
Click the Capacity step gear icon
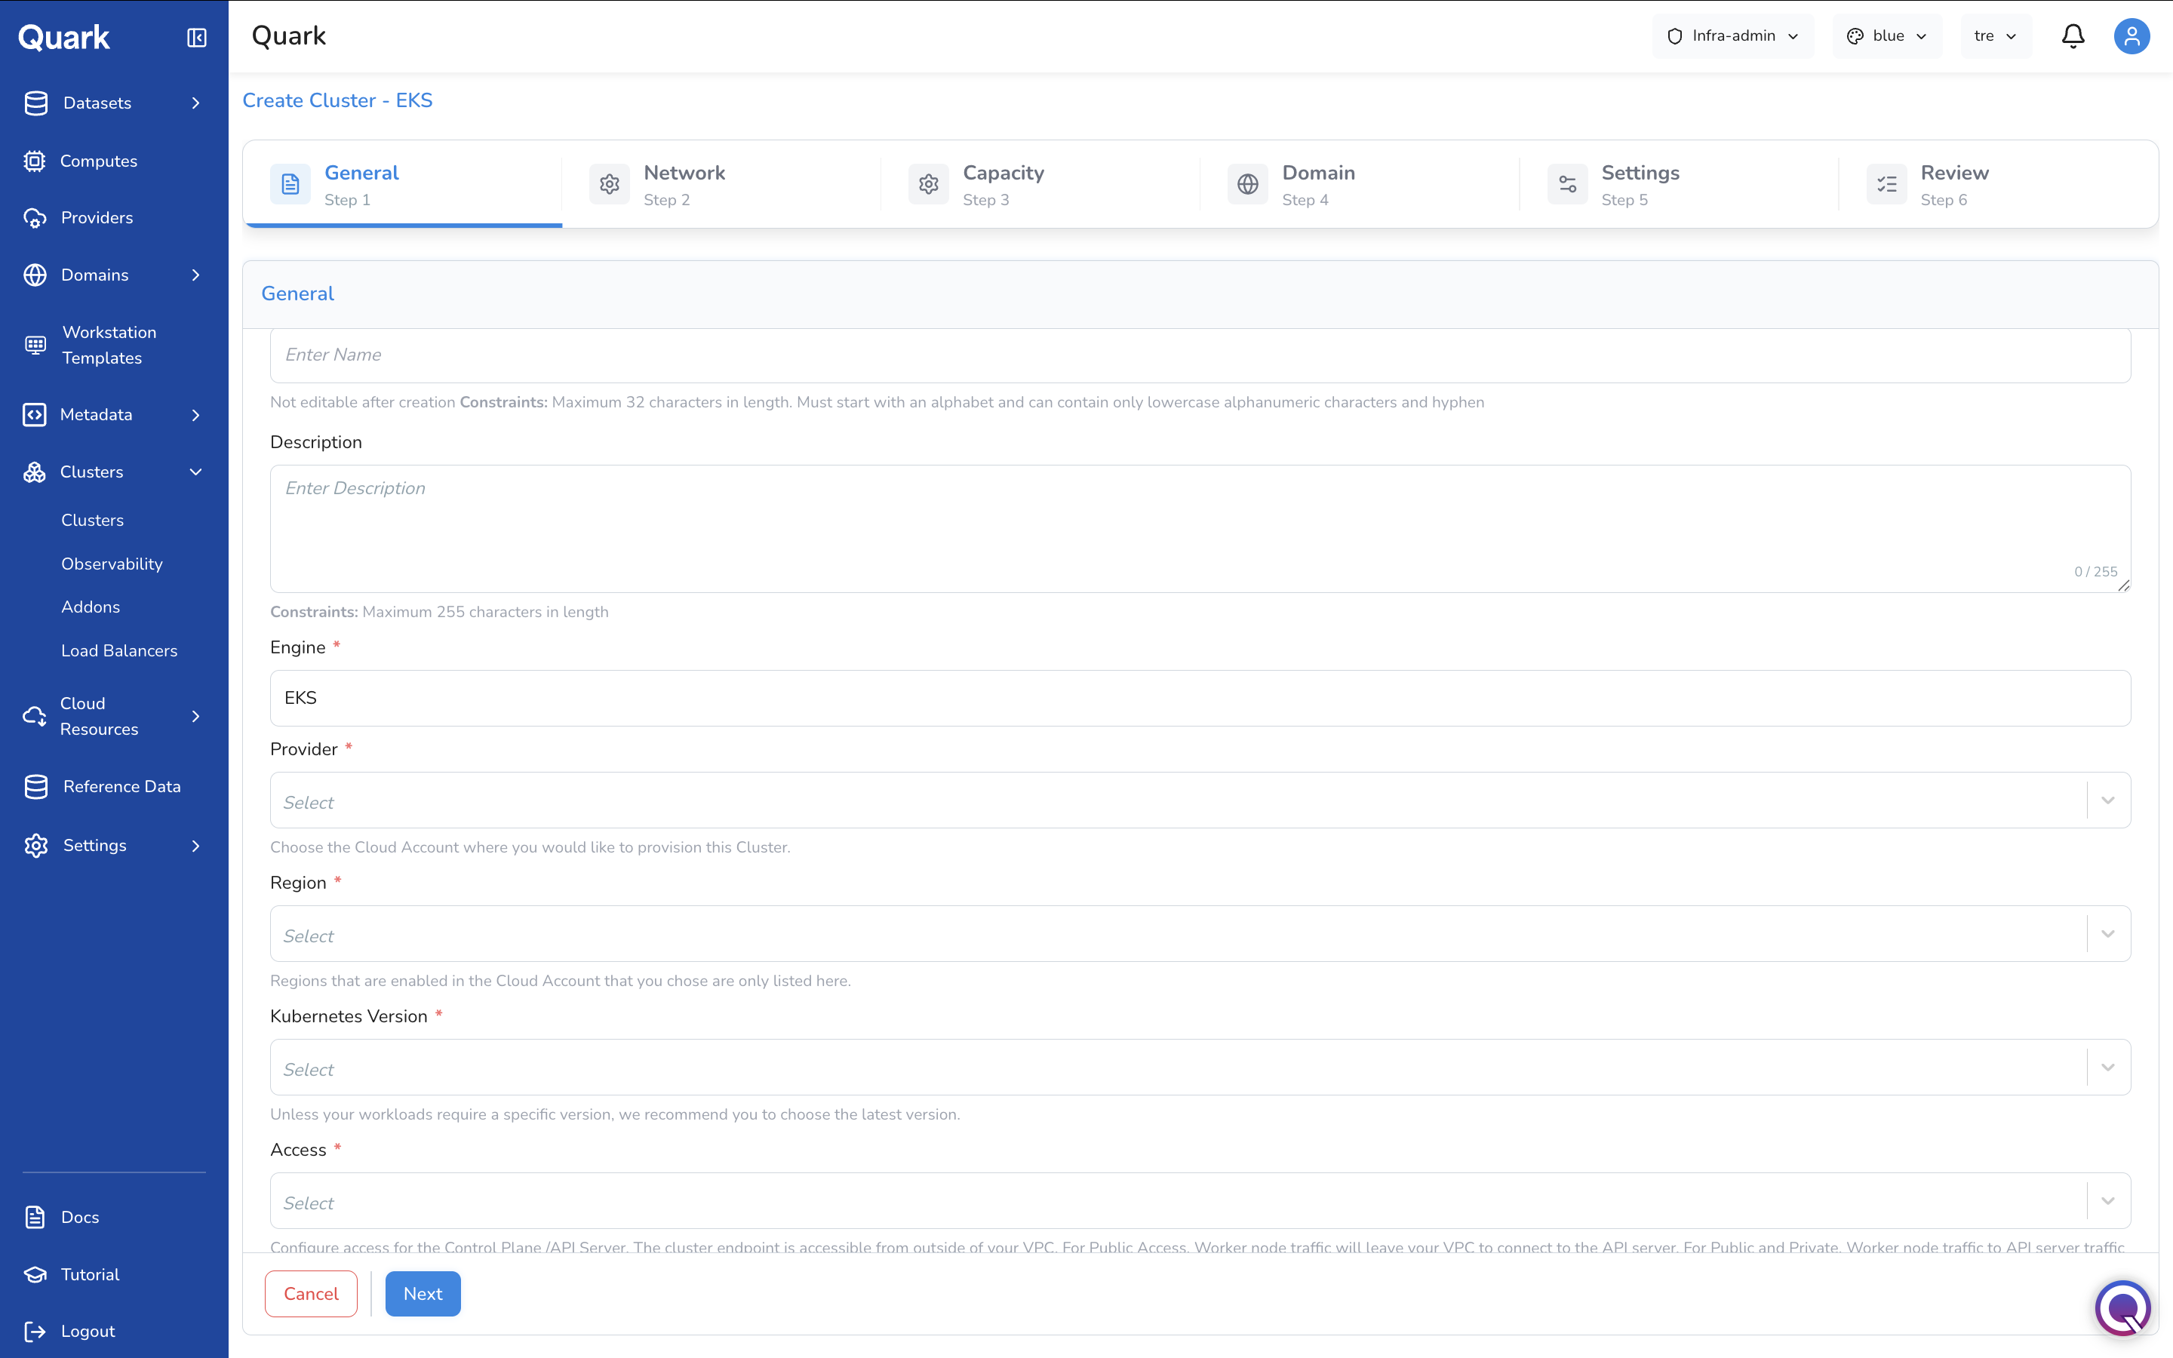pyautogui.click(x=929, y=184)
